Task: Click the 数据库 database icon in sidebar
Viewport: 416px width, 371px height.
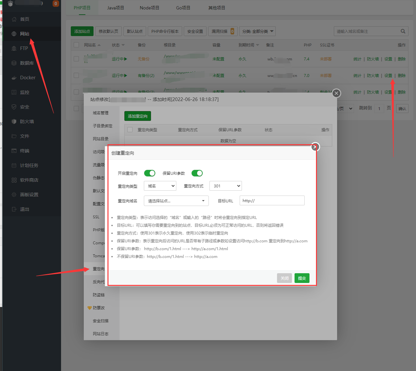Action: pos(14,63)
